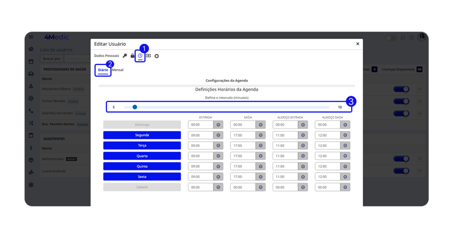Open time picker for Quinta entrada
This screenshot has width=454, height=238.
218,166
